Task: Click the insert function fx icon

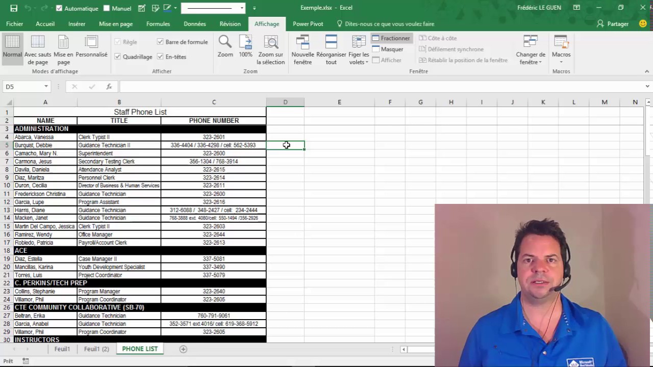Action: [x=109, y=87]
